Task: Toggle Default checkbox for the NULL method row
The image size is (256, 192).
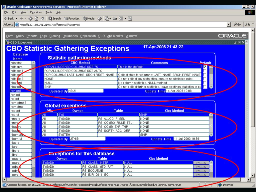Action: tap(205, 83)
